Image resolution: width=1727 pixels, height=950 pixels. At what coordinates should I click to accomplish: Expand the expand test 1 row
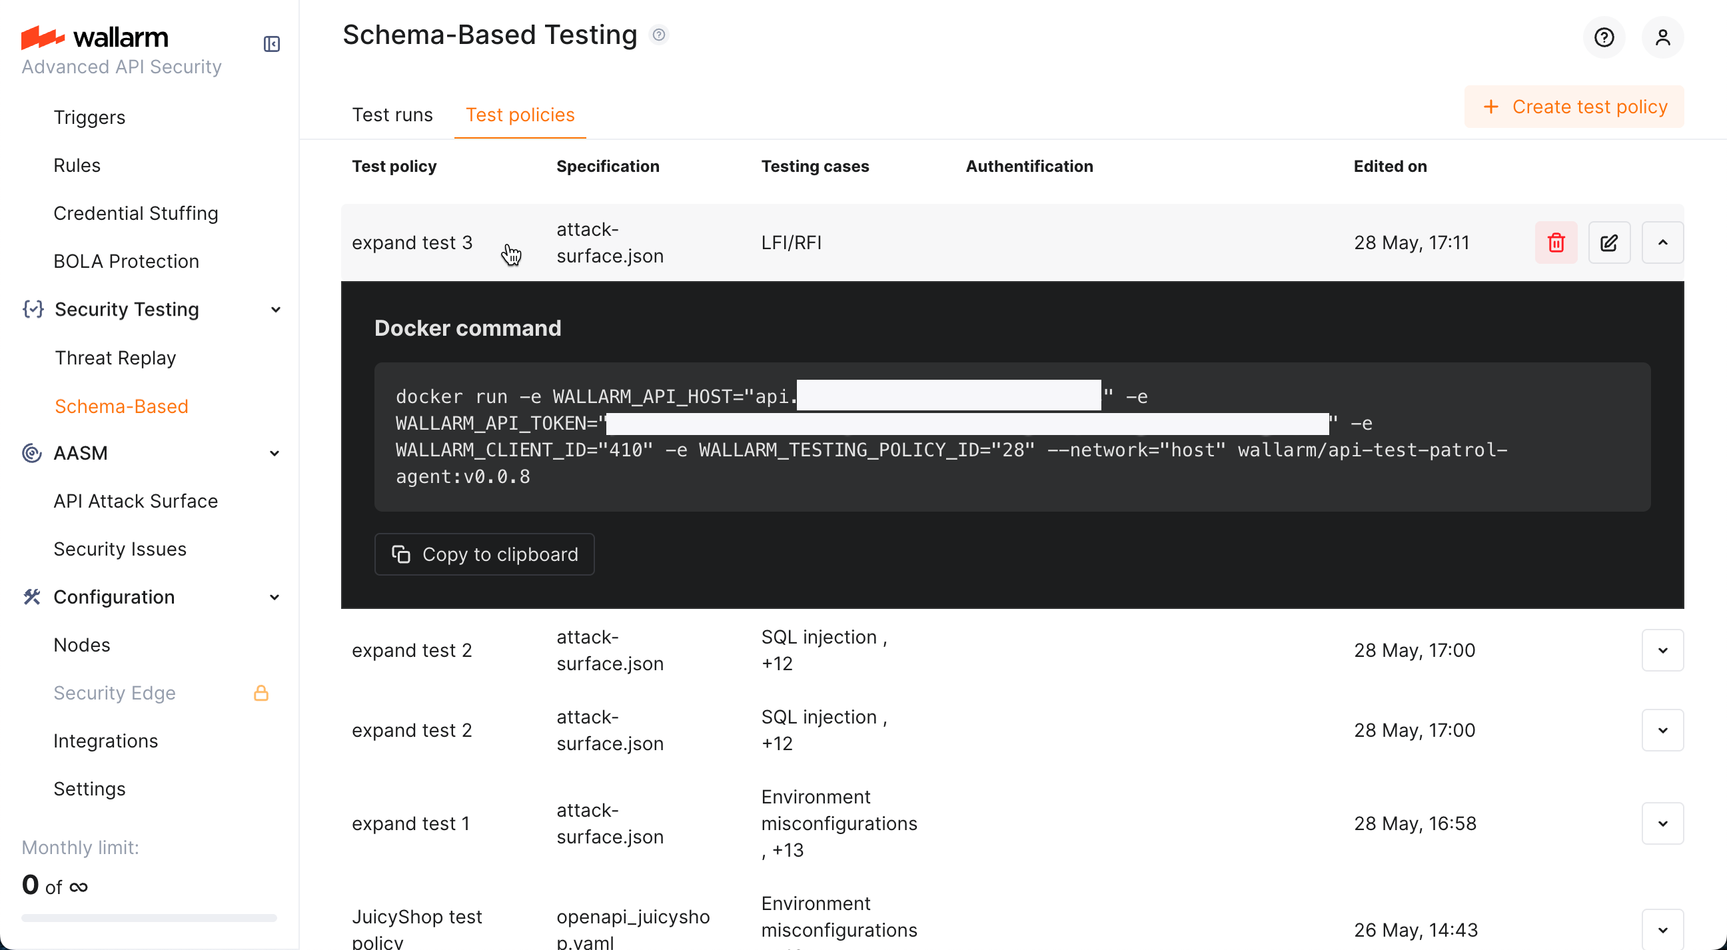[x=1662, y=823]
